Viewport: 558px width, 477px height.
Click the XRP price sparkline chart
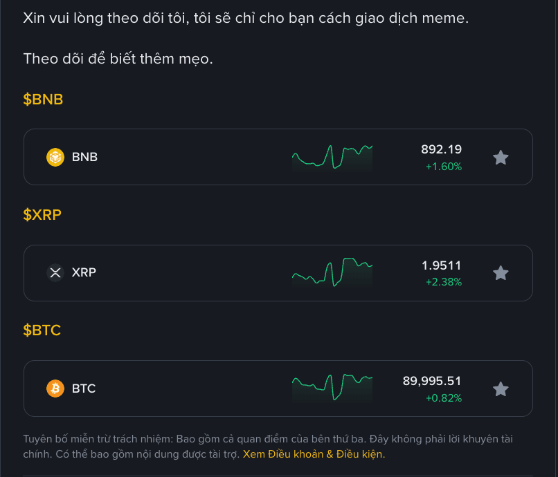(x=332, y=272)
